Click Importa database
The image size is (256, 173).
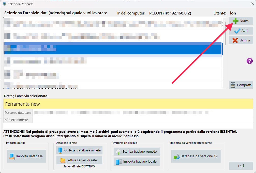pos(26,156)
